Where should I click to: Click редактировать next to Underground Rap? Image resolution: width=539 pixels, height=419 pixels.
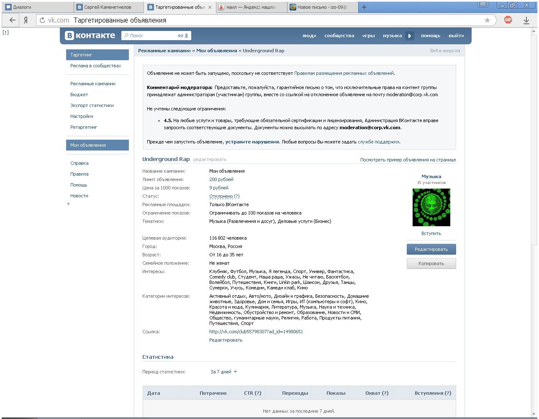[x=210, y=159]
